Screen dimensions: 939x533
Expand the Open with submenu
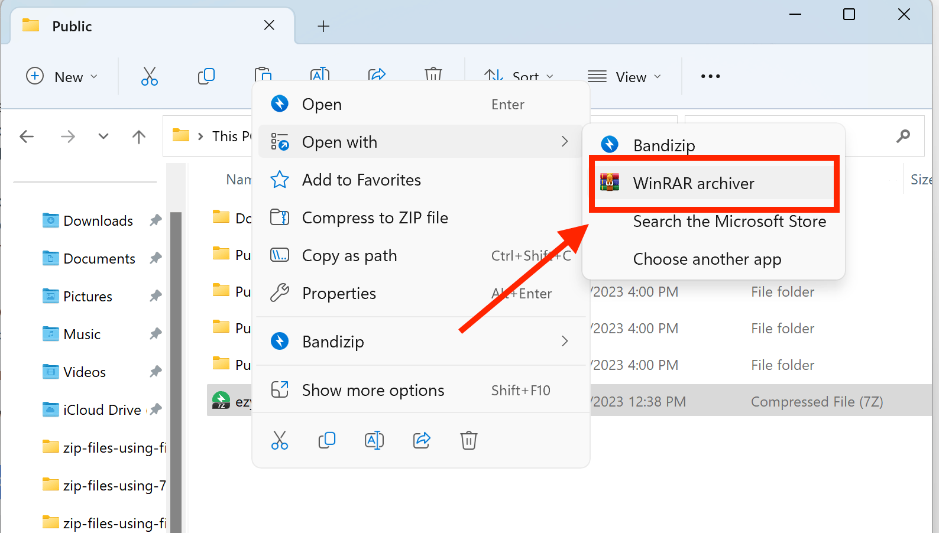[421, 142]
